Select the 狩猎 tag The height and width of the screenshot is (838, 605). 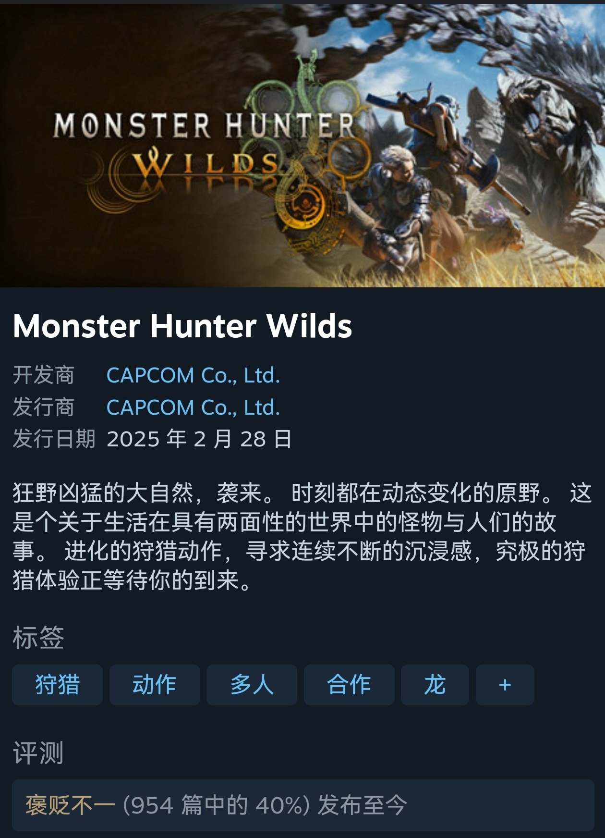click(57, 685)
